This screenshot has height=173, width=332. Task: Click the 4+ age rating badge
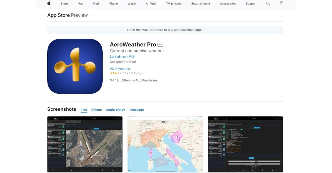[160, 45]
